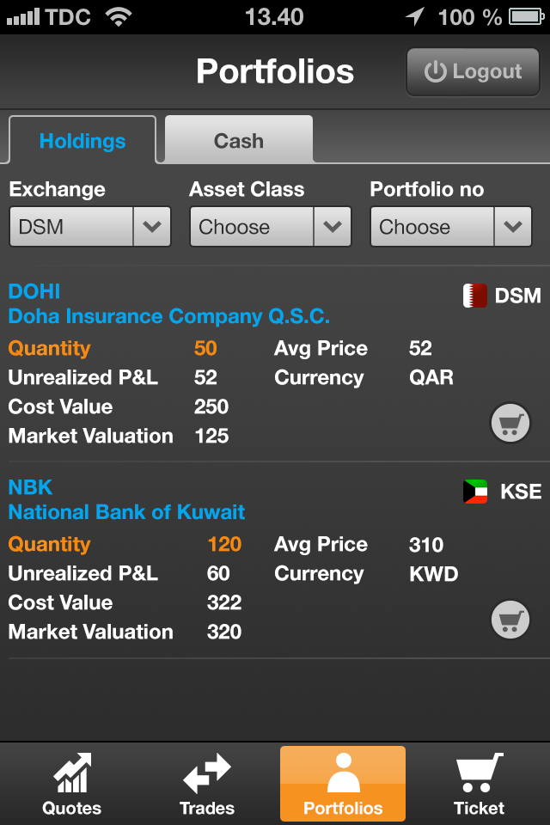Switch to the Holdings tab
The height and width of the screenshot is (825, 550).
[82, 141]
